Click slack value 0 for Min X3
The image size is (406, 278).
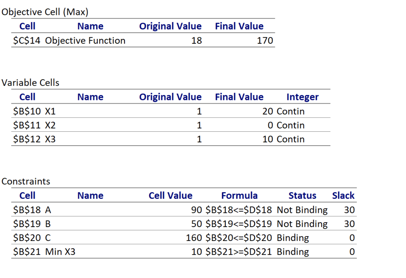[x=352, y=252]
